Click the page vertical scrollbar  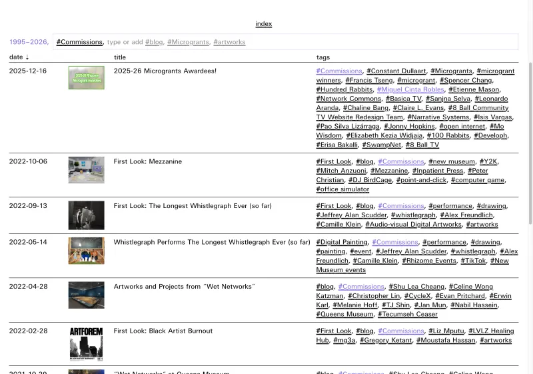[530, 143]
